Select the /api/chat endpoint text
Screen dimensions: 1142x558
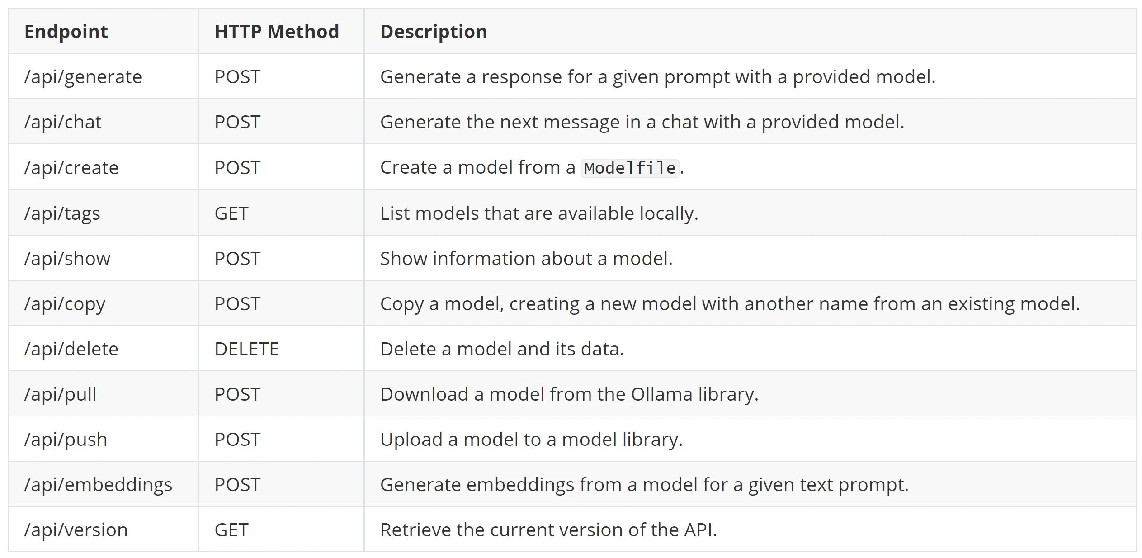[63, 122]
